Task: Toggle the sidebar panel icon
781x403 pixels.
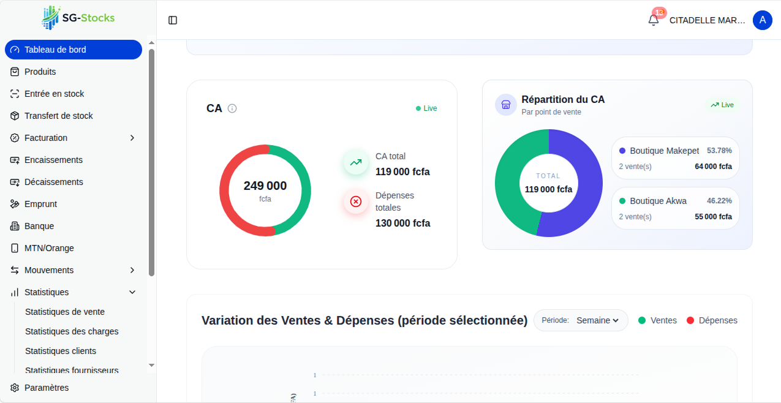Action: point(173,20)
